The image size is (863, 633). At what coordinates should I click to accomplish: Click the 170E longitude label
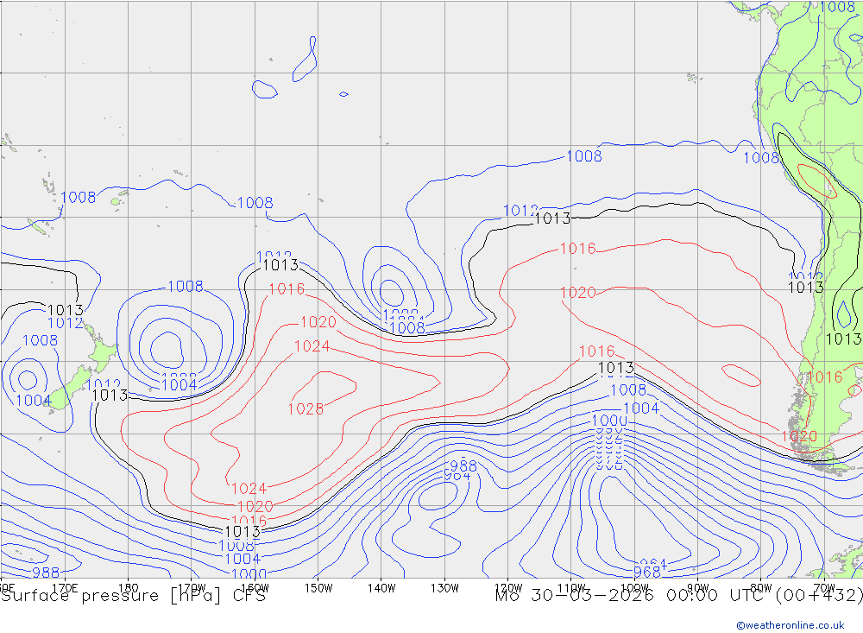tap(65, 588)
